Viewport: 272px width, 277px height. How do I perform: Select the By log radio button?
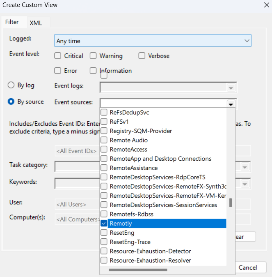(x=11, y=85)
